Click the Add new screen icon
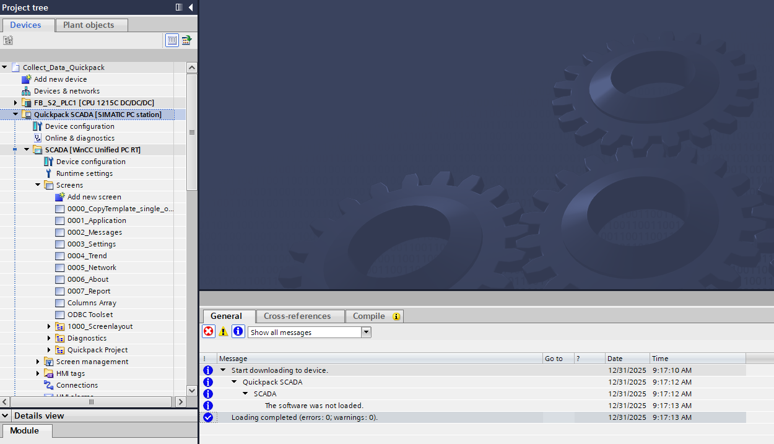This screenshot has width=774, height=444. coord(59,197)
